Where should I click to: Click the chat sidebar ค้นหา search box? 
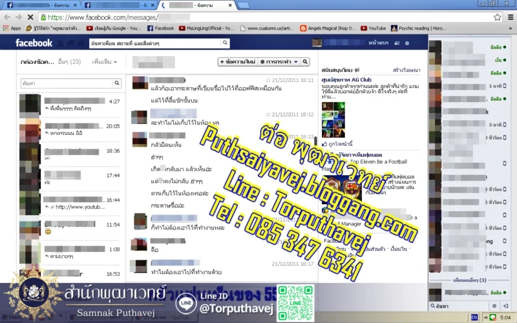coord(458,306)
